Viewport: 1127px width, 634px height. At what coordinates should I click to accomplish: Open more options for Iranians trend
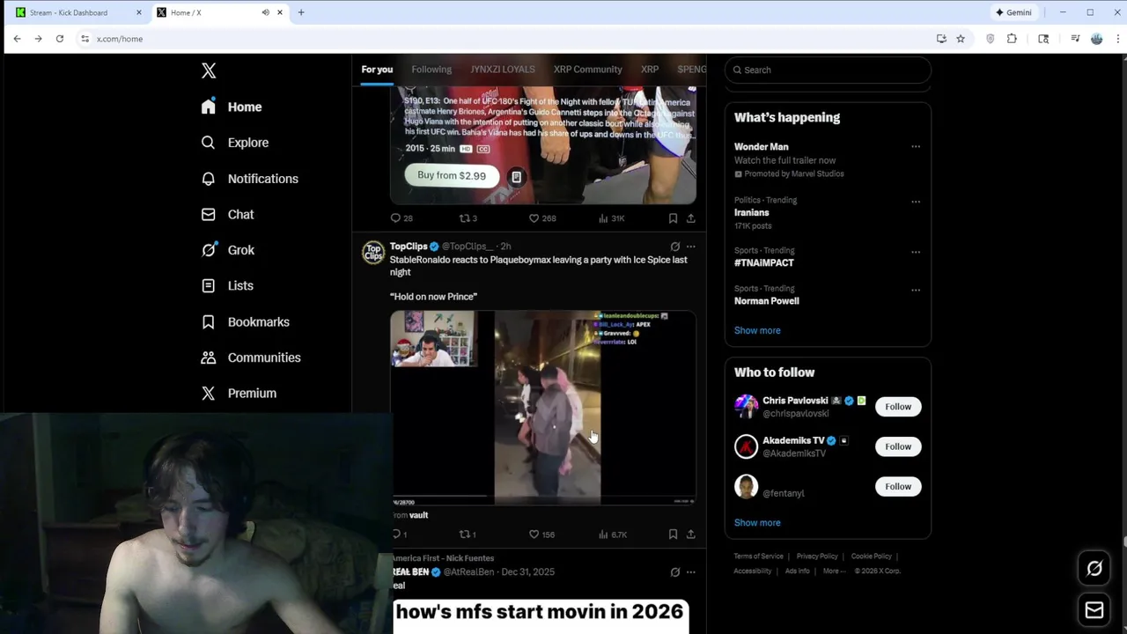point(916,202)
